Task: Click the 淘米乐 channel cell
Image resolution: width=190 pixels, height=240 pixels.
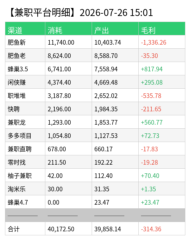Action: 25,189
